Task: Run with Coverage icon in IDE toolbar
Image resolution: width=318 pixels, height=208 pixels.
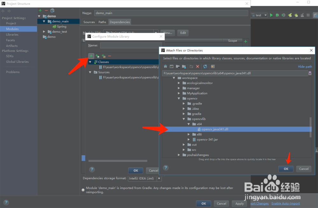Action: coord(284,15)
